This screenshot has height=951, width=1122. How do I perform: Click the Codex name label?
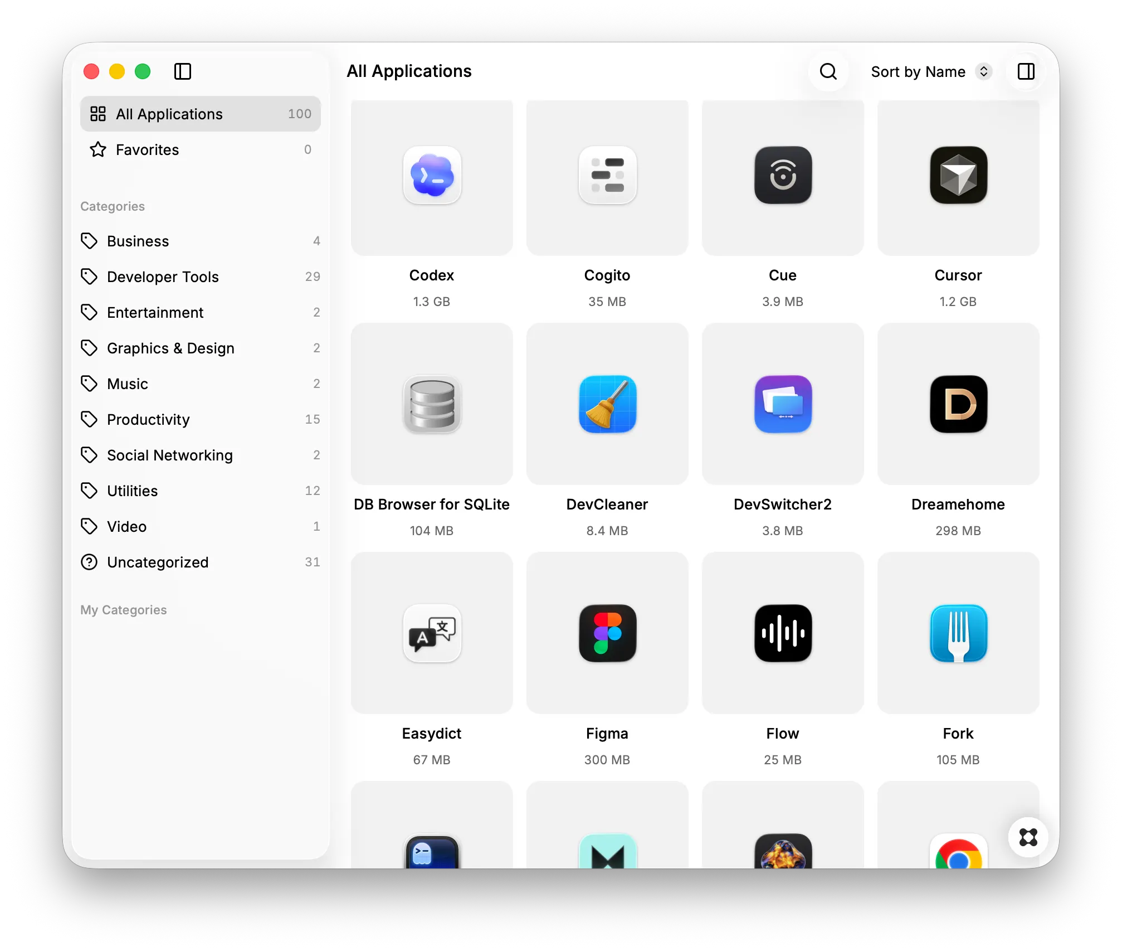pyautogui.click(x=432, y=275)
